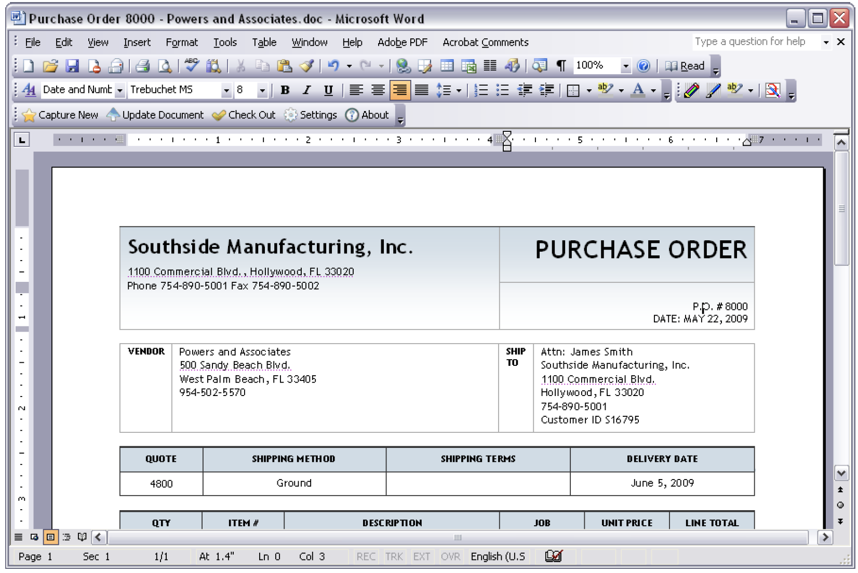Toggle Justify paragraph alignment

tap(421, 90)
